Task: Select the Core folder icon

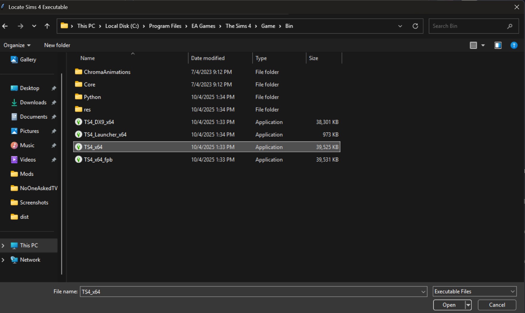Action: pyautogui.click(x=79, y=84)
